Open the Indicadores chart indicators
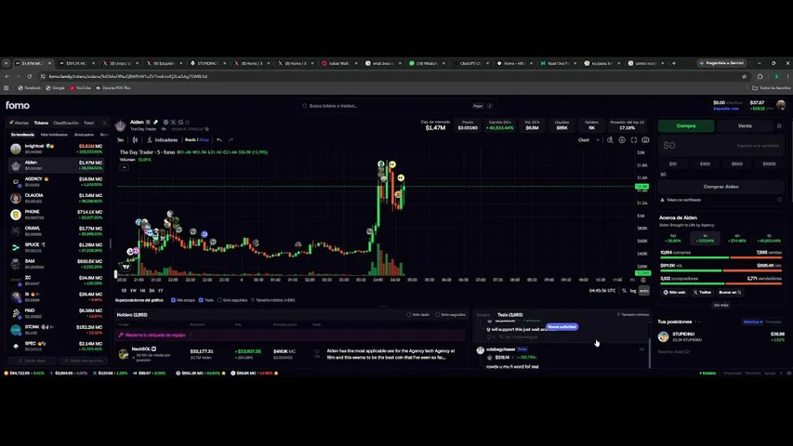 click(x=163, y=140)
